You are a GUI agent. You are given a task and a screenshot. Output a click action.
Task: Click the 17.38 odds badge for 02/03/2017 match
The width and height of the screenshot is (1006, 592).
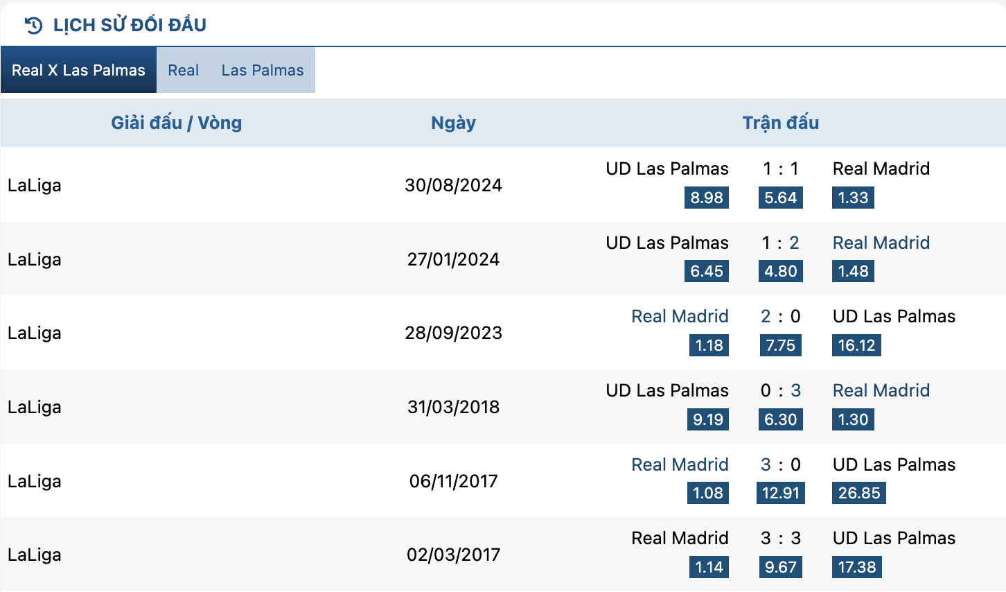coord(857,567)
